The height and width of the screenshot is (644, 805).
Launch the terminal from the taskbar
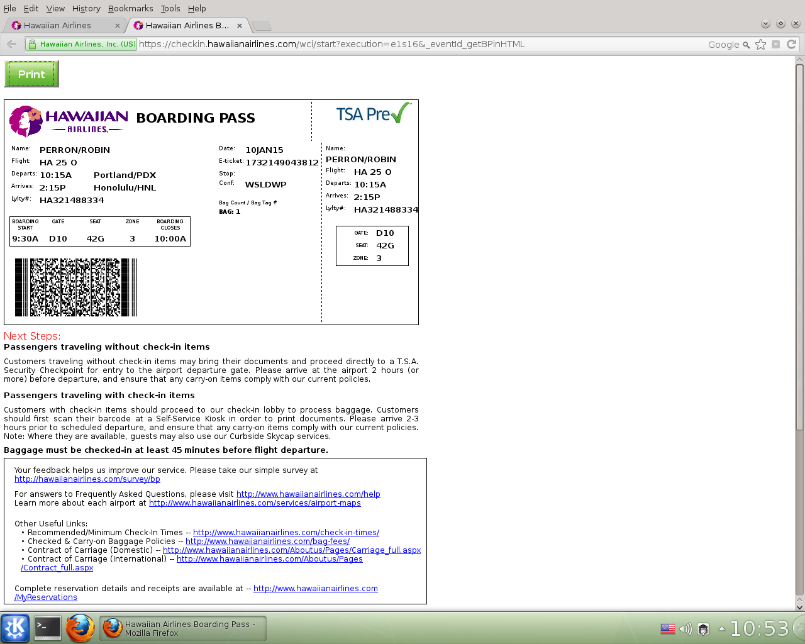pos(48,628)
